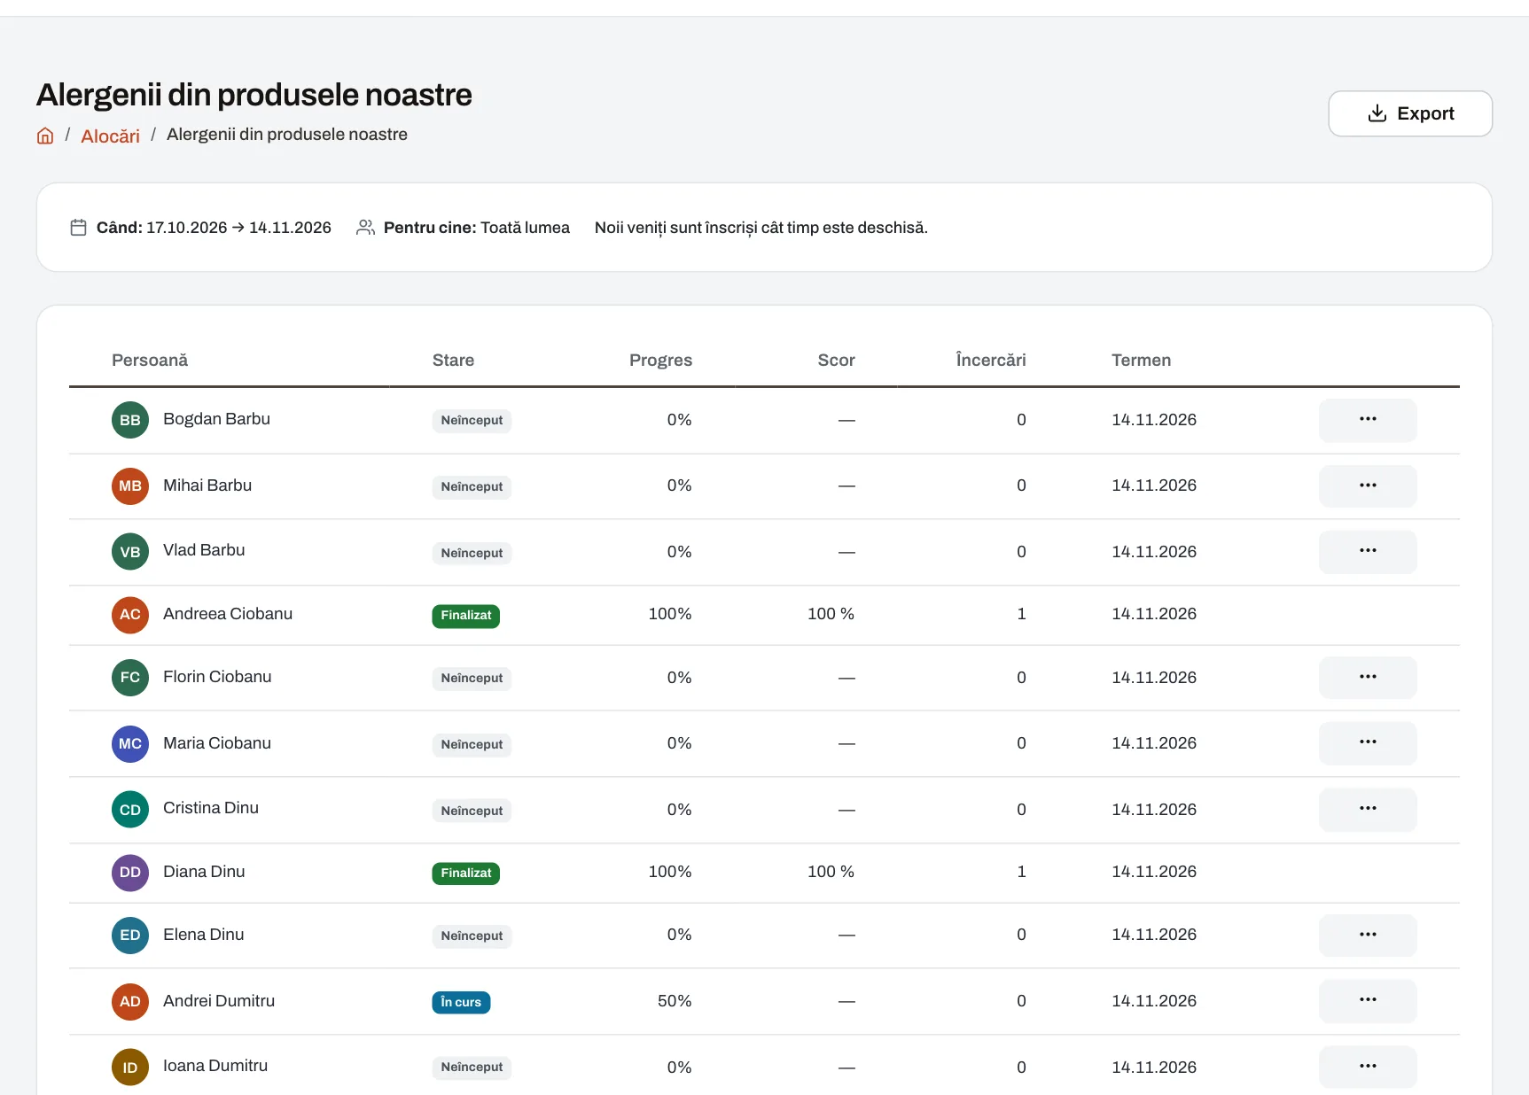Click Neînceput badge for Bogdan Barbu
This screenshot has width=1529, height=1095.
[x=472, y=421]
